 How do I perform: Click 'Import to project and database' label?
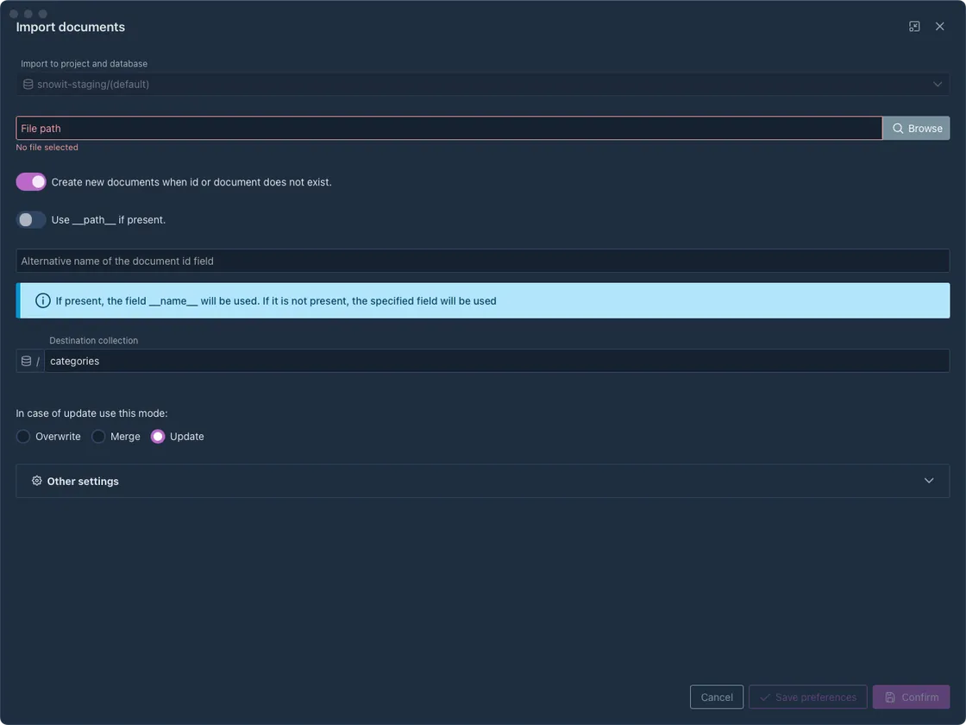tap(85, 64)
